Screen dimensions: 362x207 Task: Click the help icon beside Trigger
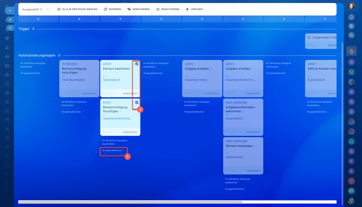pyautogui.click(x=33, y=29)
